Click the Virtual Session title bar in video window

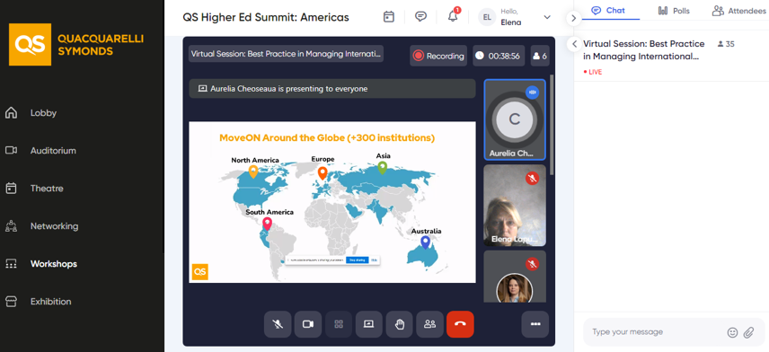click(x=286, y=54)
